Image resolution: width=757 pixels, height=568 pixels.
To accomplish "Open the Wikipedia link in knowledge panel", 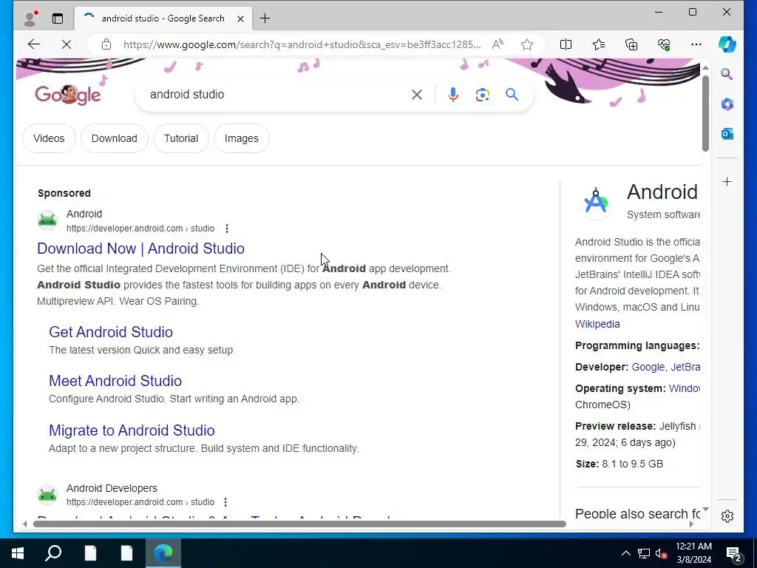I will [x=597, y=324].
